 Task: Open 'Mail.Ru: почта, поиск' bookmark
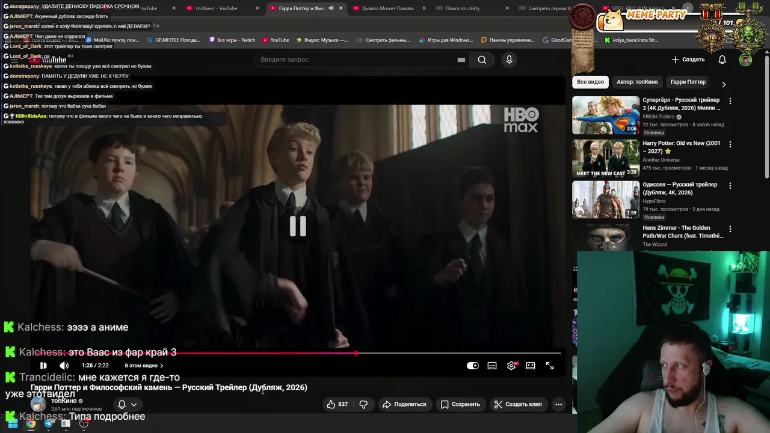click(111, 40)
